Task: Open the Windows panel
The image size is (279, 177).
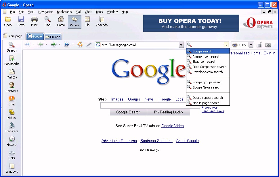Action: pyautogui.click(x=12, y=168)
